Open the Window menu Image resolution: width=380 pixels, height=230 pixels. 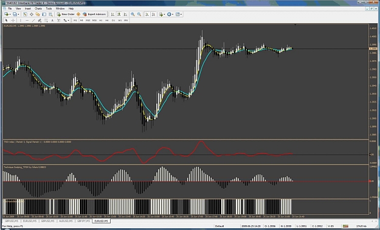pos(60,8)
